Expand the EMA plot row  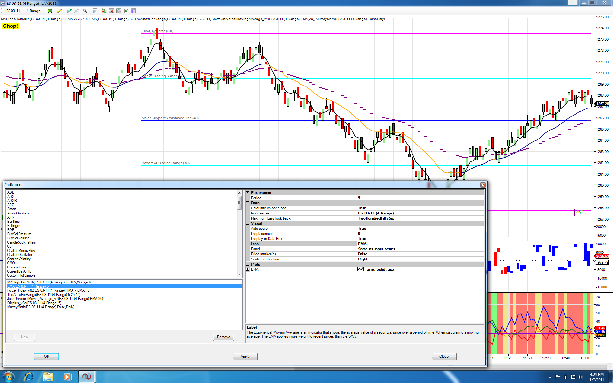pyautogui.click(x=248, y=269)
